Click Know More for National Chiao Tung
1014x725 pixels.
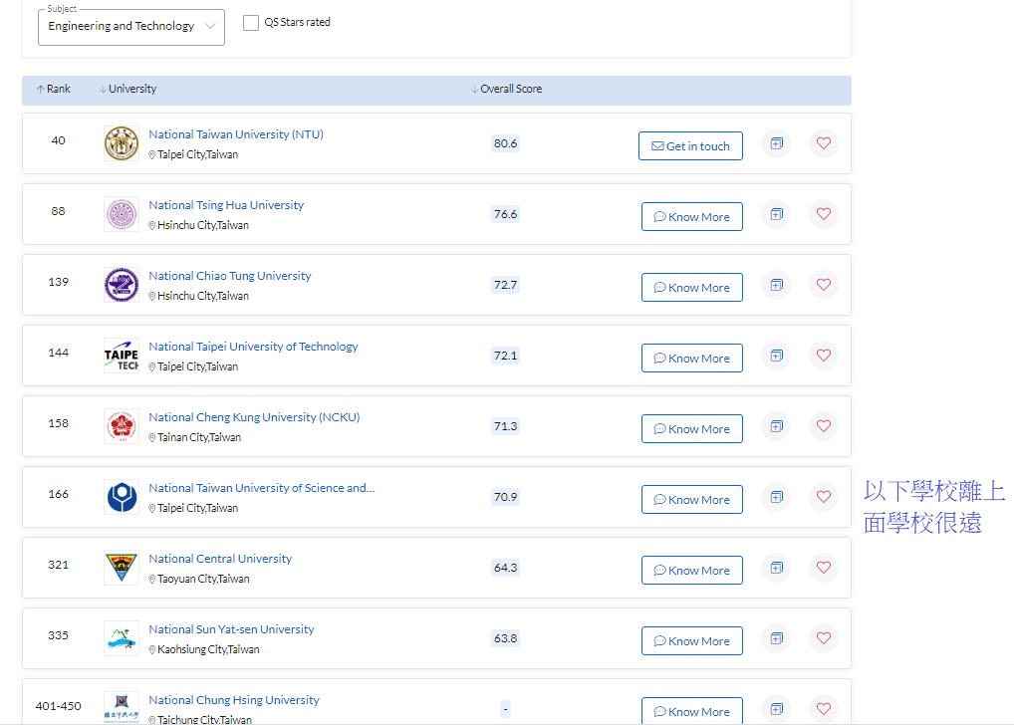(692, 287)
